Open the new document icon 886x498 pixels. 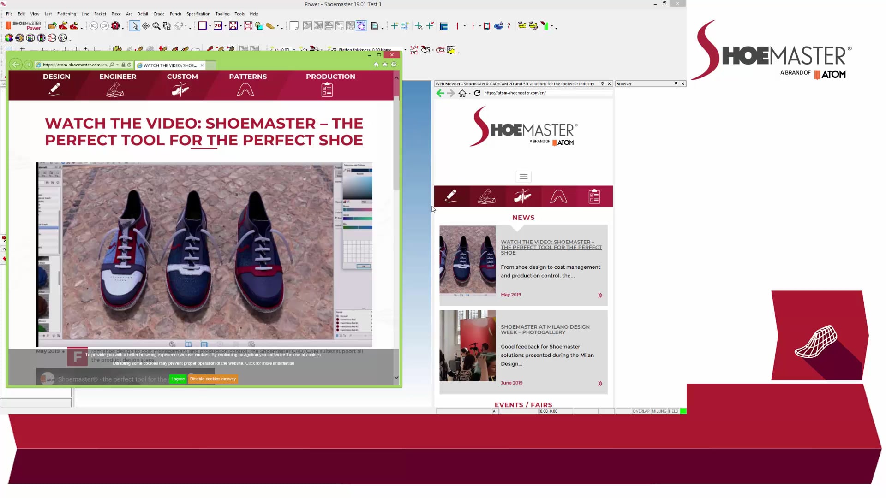click(294, 26)
